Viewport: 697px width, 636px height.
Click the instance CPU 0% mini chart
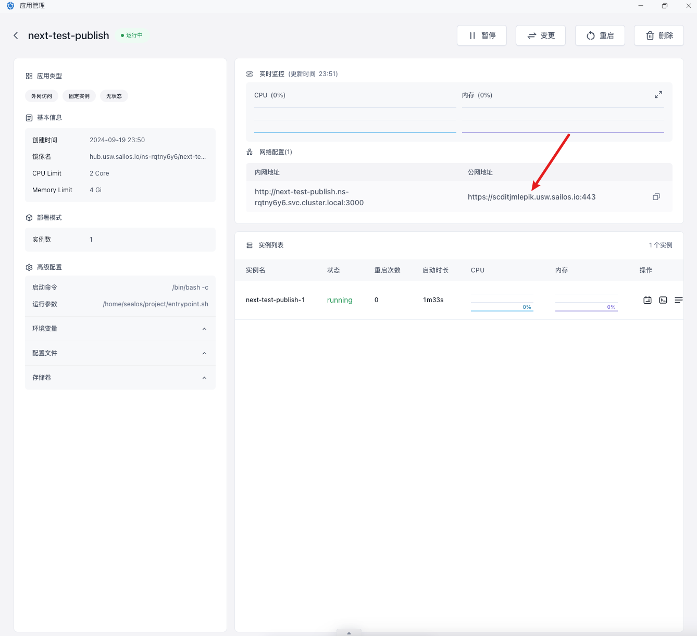[x=502, y=302]
